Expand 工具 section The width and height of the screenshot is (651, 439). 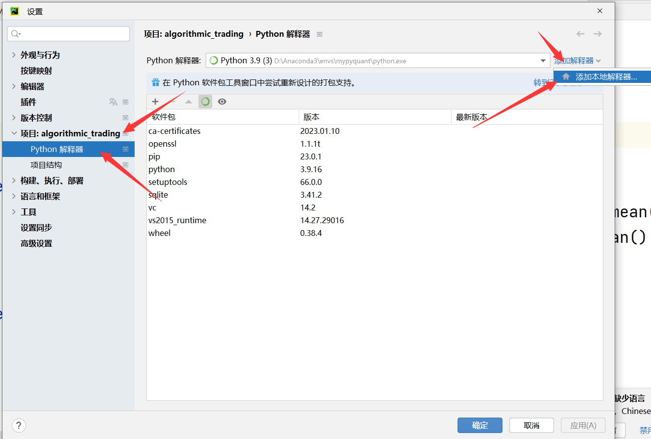coord(14,212)
